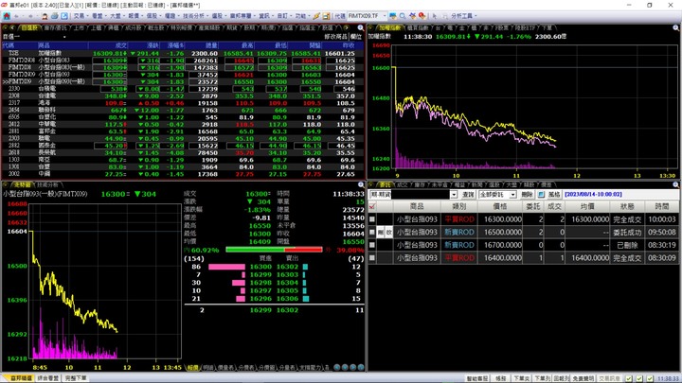Click the magnifier on the orders panel

click(x=675, y=185)
